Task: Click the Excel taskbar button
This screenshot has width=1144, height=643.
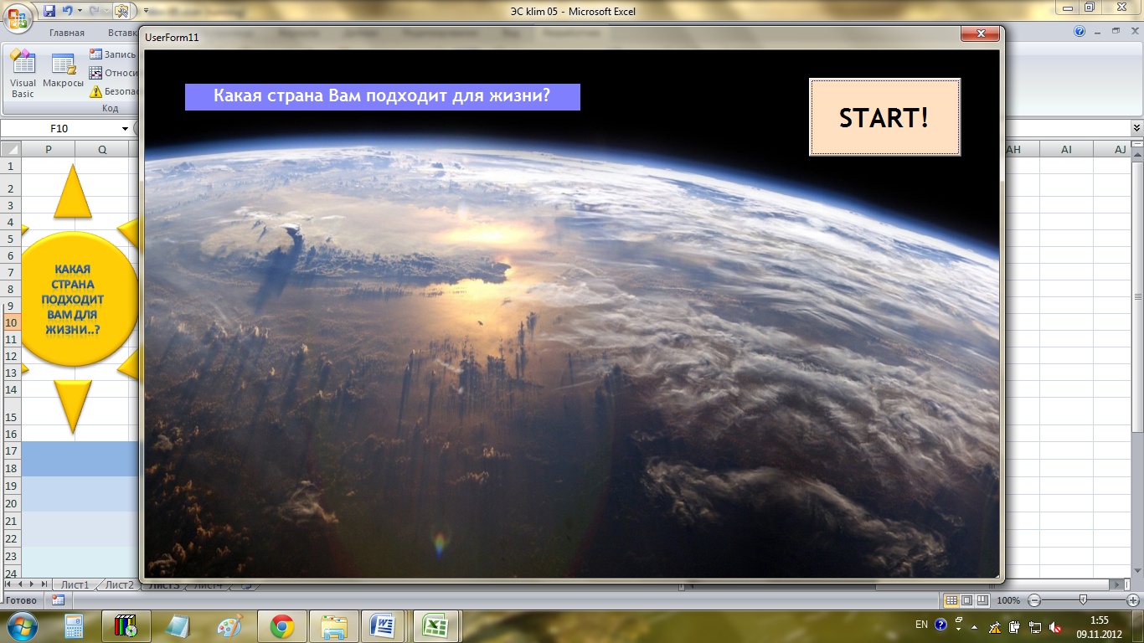Action: (436, 626)
